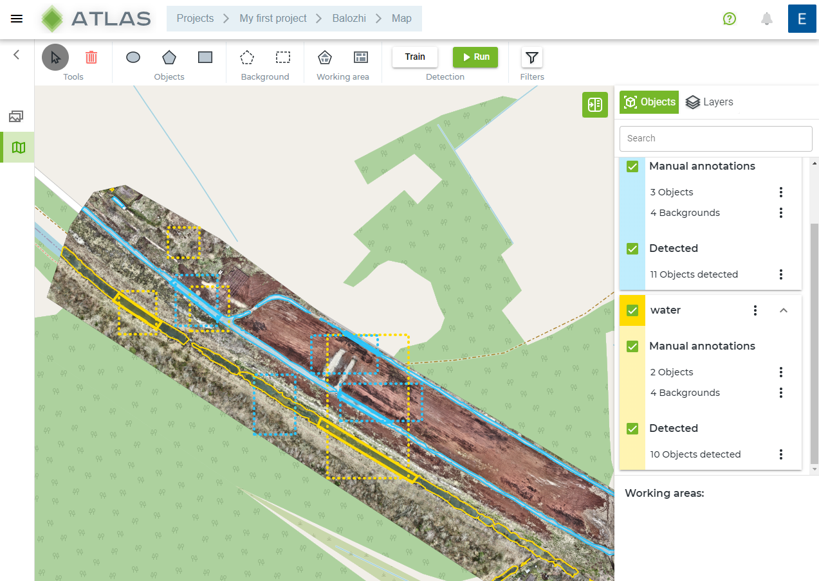Toggle the water class checkbox
The width and height of the screenshot is (819, 581).
pyautogui.click(x=632, y=310)
